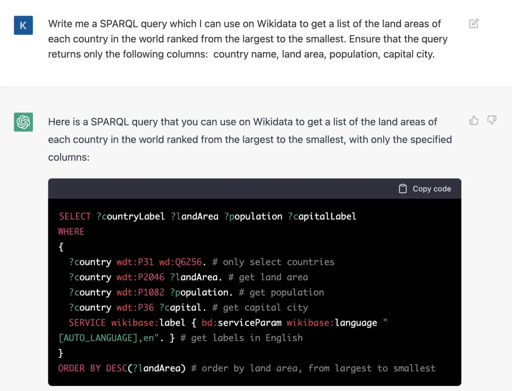The width and height of the screenshot is (512, 391).
Task: Click the SELECT keyword in the code
Action: point(75,217)
